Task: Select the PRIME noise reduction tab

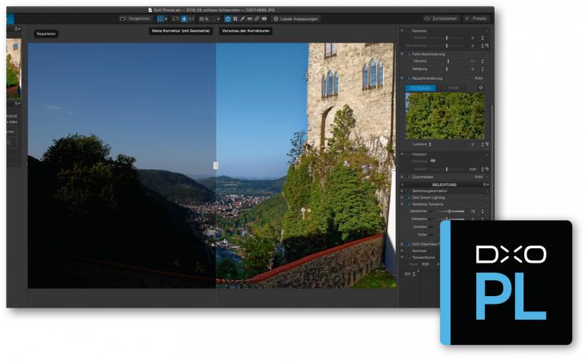Action: click(453, 88)
